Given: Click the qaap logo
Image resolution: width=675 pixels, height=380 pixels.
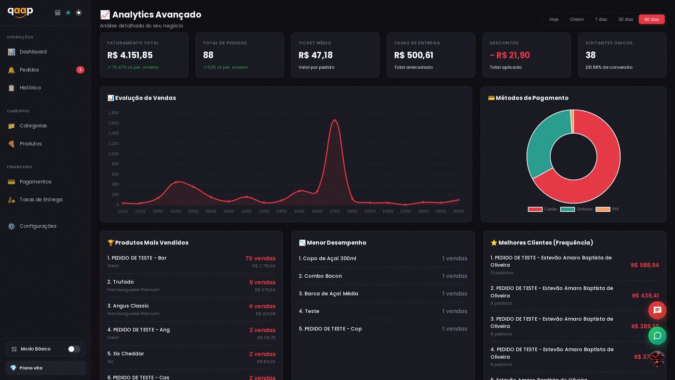Looking at the screenshot, I should 20,12.
